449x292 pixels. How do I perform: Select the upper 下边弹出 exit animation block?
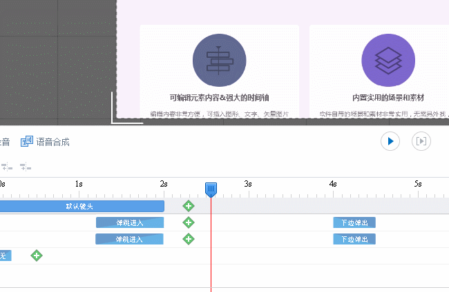click(x=354, y=222)
